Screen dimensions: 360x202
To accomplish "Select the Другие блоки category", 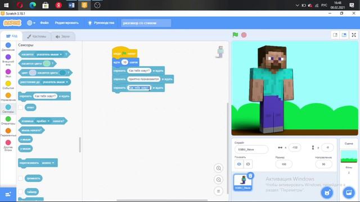I will (x=8, y=146).
